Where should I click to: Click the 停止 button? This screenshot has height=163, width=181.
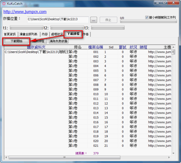(108, 20)
